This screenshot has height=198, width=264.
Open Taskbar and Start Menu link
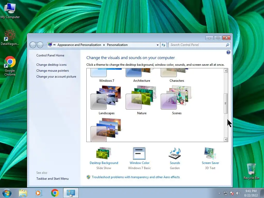(x=52, y=179)
